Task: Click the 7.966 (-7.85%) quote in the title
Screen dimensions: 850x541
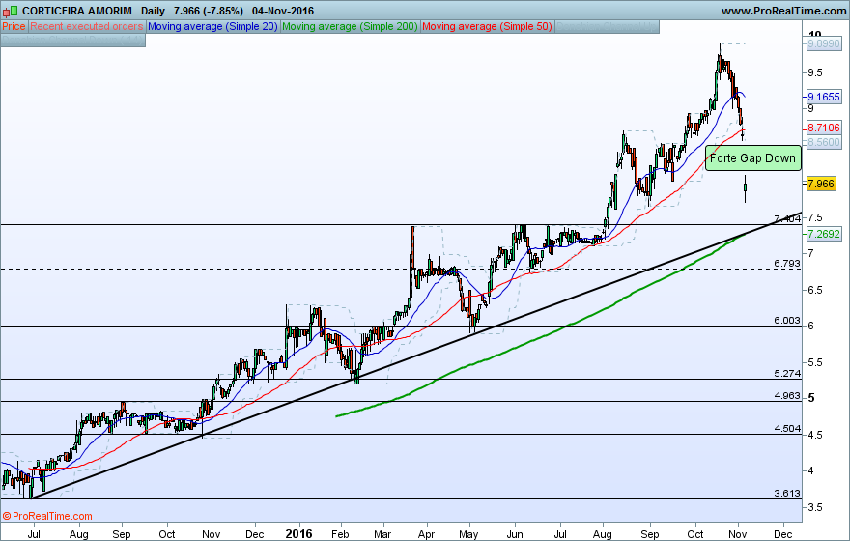Action: click(209, 11)
